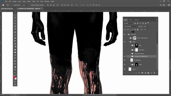Add a layer mask
Image resolution: width=171 pixels, height=96 pixels.
(142, 73)
